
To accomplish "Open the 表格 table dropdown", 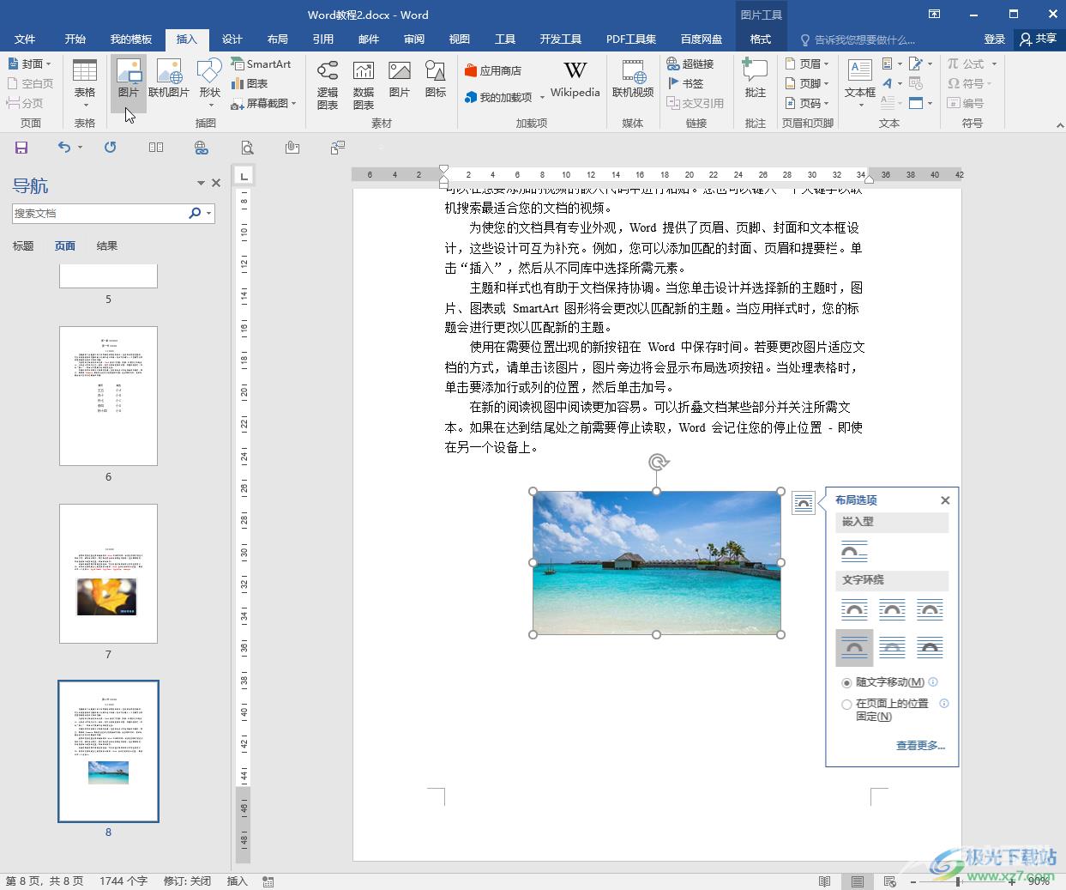I will tap(85, 82).
